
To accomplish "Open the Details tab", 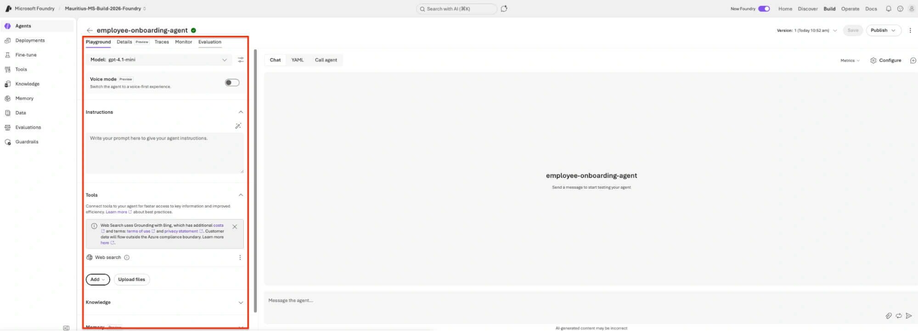I will pyautogui.click(x=124, y=42).
